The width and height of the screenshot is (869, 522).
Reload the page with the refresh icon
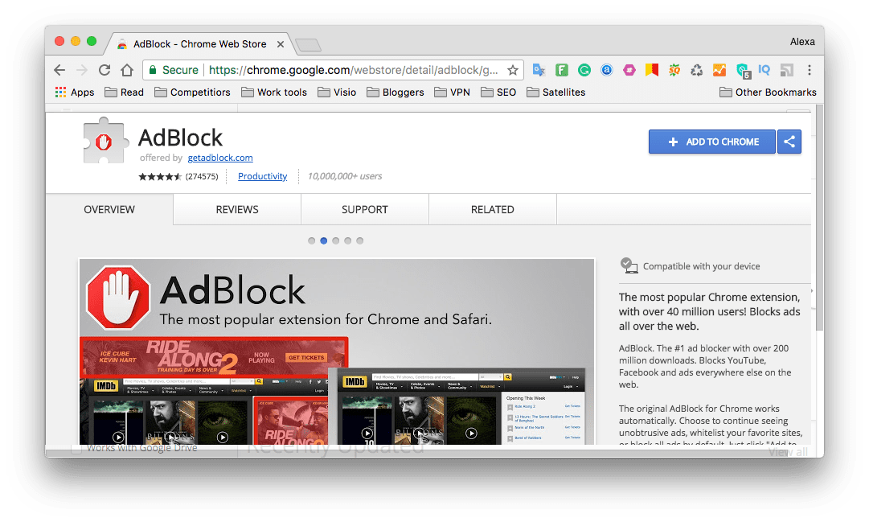point(105,70)
